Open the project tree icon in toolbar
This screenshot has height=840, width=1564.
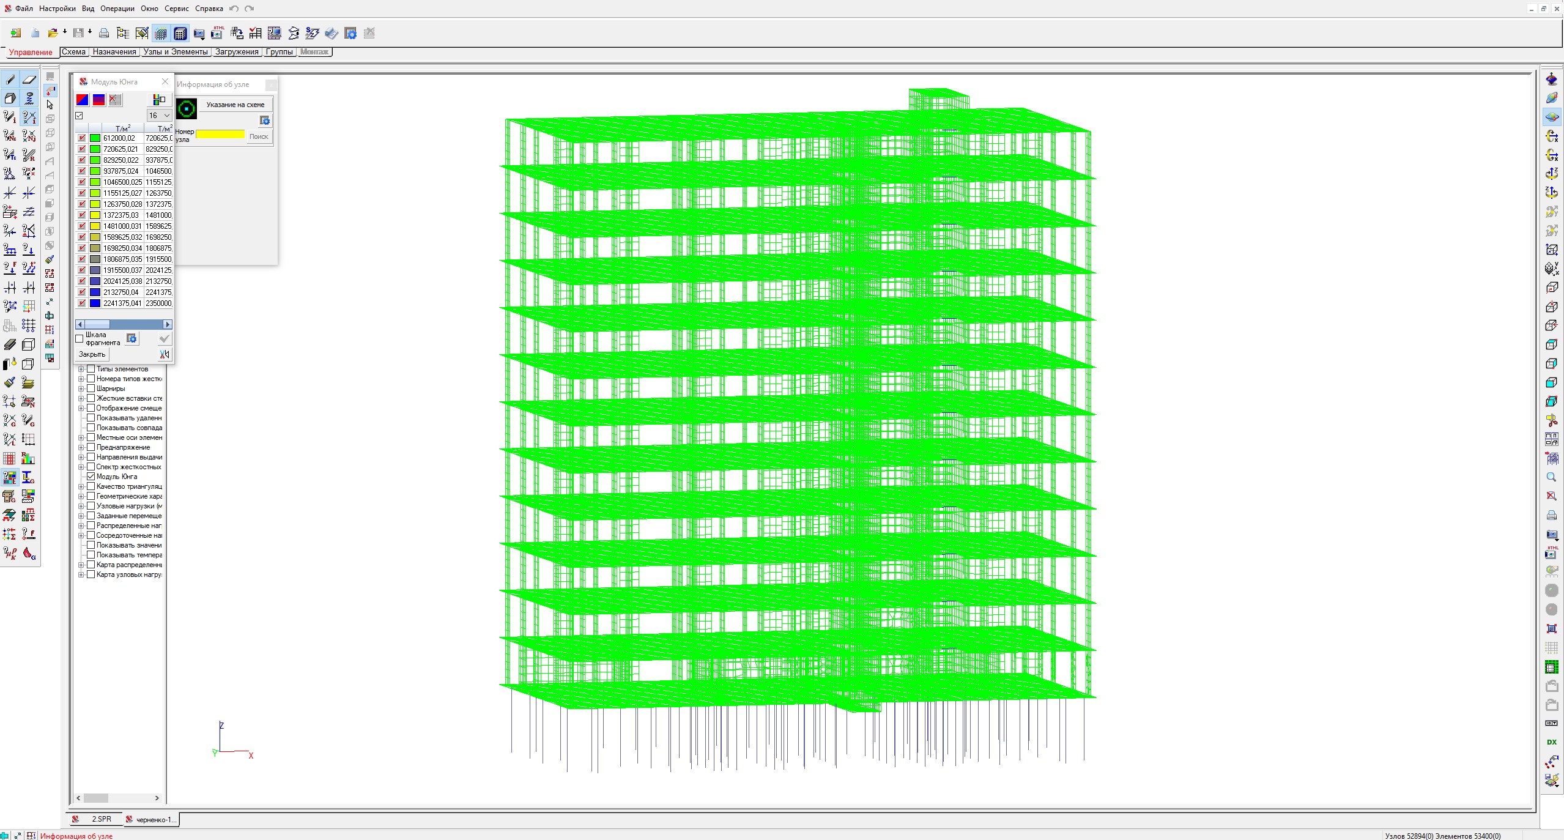click(x=123, y=34)
